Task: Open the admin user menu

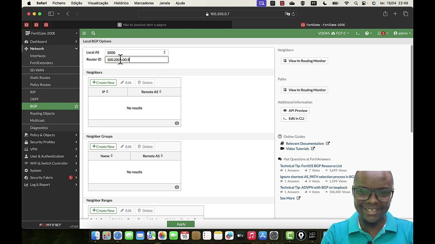Action: [402, 33]
